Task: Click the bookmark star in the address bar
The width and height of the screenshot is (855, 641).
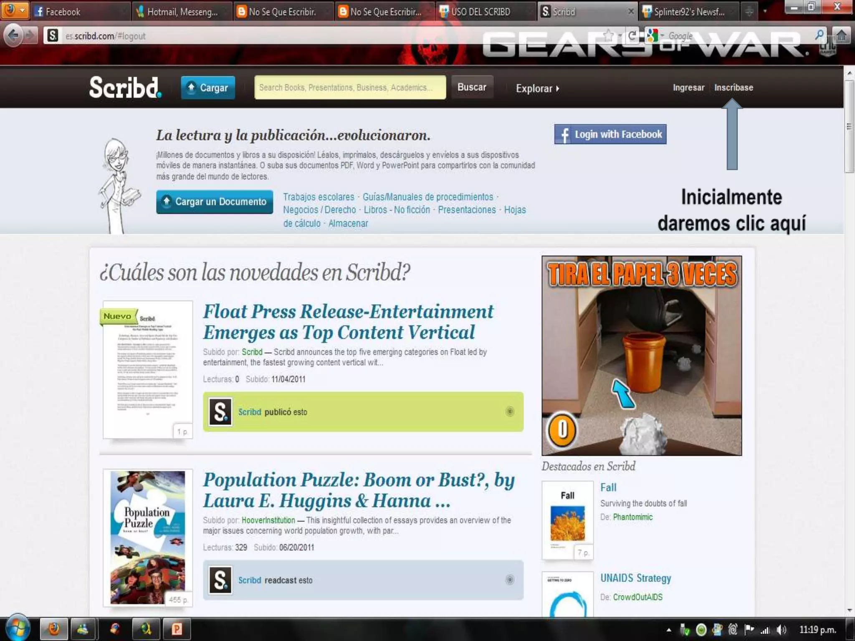Action: coord(609,36)
